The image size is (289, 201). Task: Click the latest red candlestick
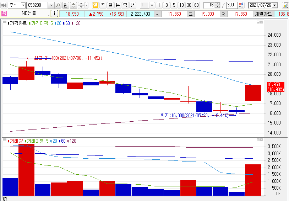pos(253,92)
